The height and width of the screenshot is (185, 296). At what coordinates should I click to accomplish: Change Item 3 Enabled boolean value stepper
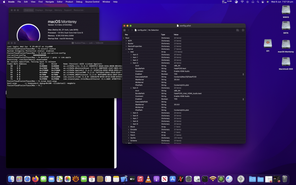243,74
